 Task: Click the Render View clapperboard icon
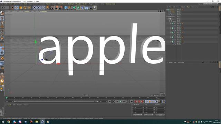(x=52, y=8)
